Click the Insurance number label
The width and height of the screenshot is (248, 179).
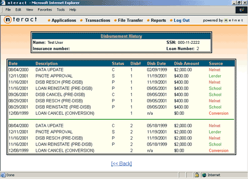click(x=51, y=49)
